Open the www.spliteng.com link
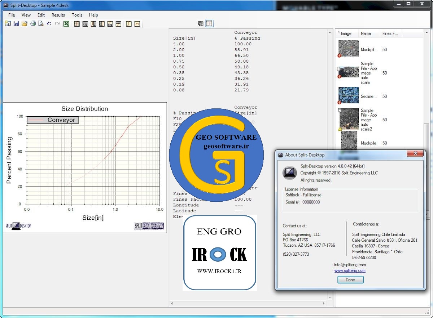Image resolution: width=433 pixels, height=318 pixels. click(350, 270)
